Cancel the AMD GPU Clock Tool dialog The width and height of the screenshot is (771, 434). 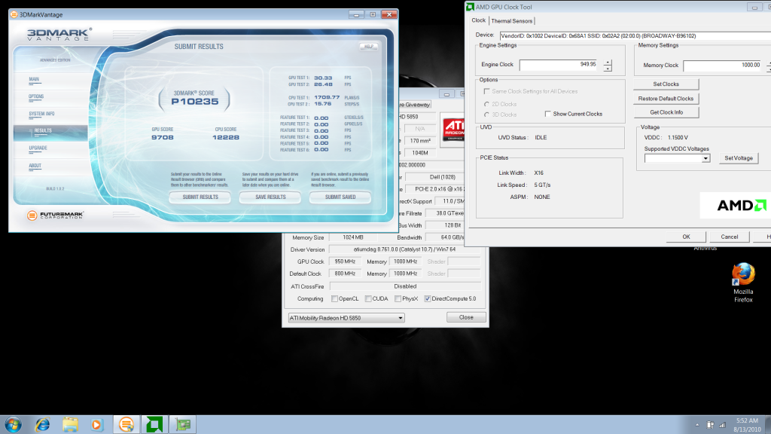tap(729, 237)
